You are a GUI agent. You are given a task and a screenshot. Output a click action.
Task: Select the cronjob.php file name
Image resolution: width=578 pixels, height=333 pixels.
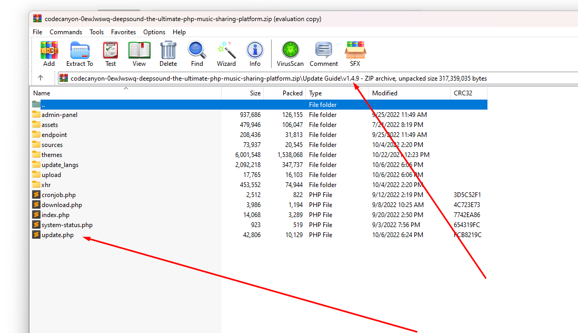pos(58,195)
